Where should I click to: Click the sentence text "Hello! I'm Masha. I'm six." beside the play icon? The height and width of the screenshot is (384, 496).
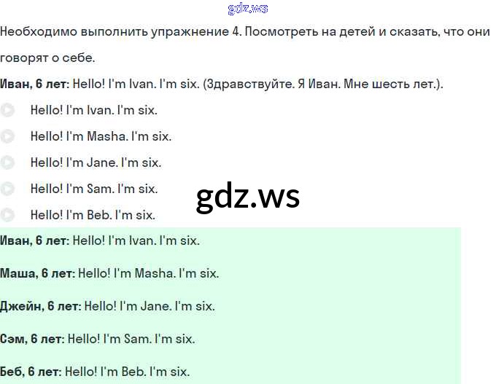(x=101, y=136)
